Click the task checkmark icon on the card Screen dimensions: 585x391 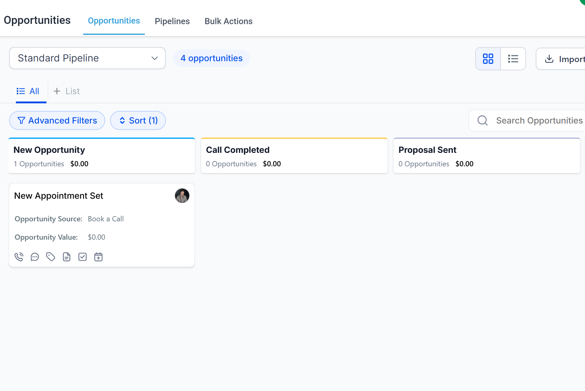83,257
